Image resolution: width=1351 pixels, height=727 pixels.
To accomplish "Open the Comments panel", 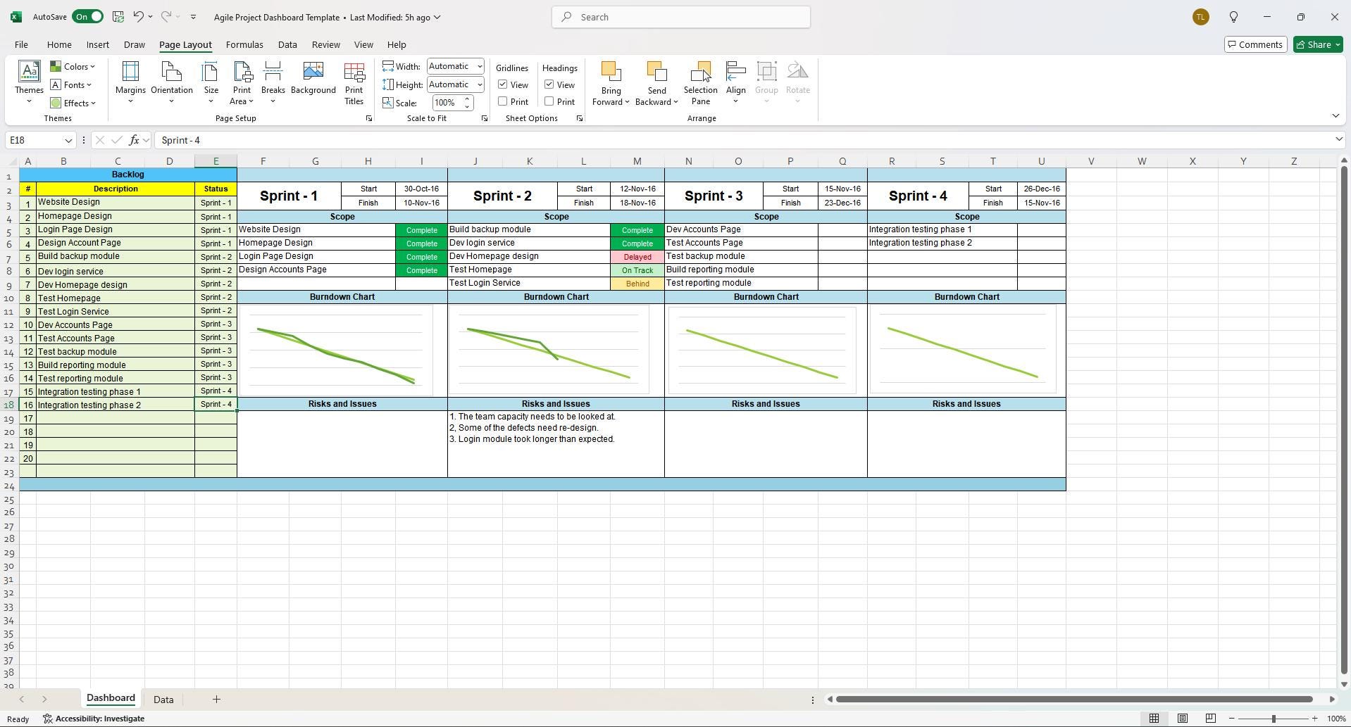I will (1254, 44).
